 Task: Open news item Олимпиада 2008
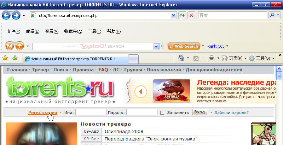124,132
